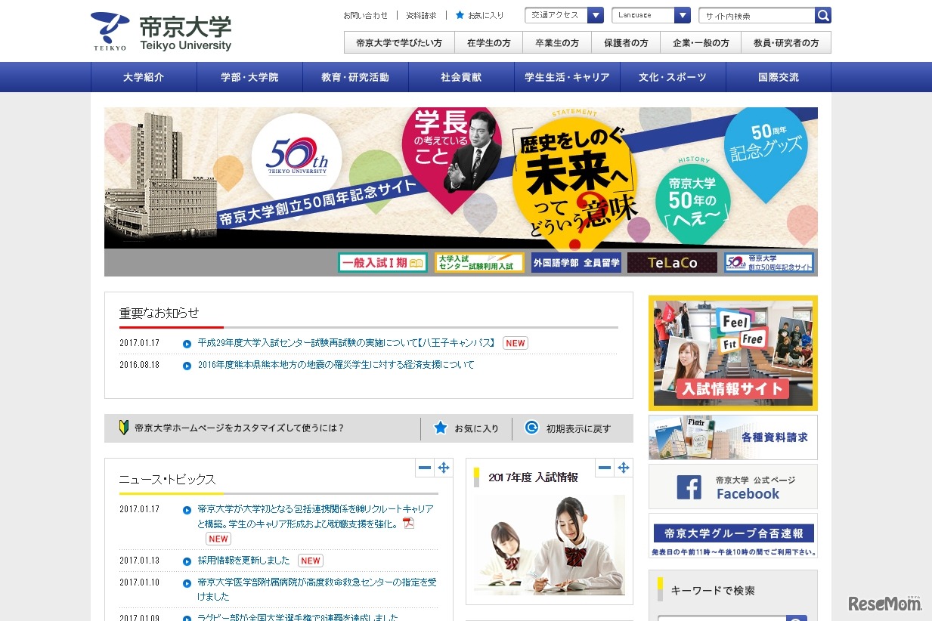Image resolution: width=932 pixels, height=621 pixels.
Task: Open 学部・大学院 navigation menu
Action: click(x=249, y=77)
